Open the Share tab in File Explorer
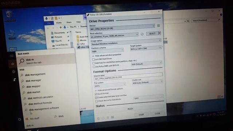The width and height of the screenshot is (233, 131). (69, 22)
